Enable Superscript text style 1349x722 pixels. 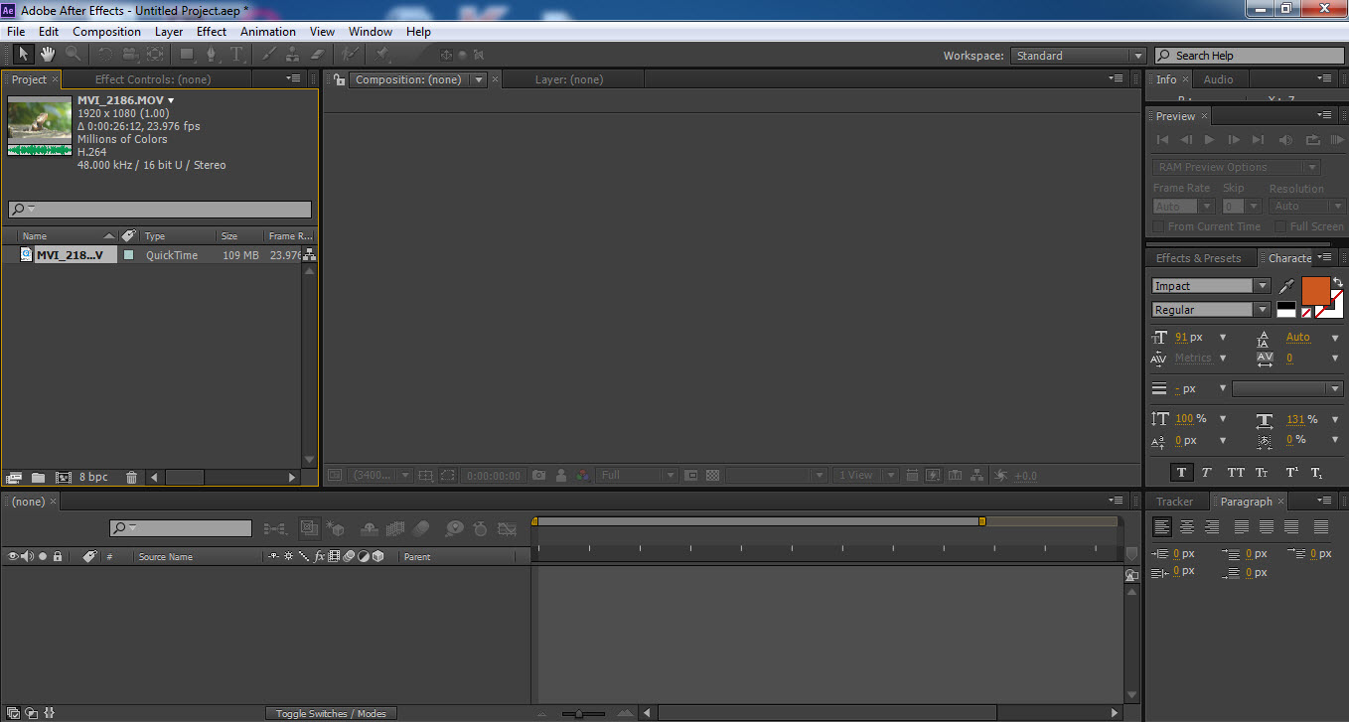coord(1291,473)
